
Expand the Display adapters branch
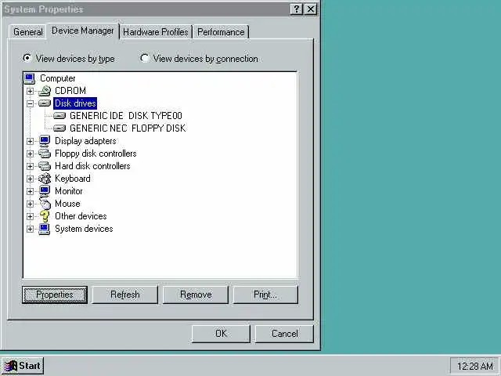coord(30,141)
